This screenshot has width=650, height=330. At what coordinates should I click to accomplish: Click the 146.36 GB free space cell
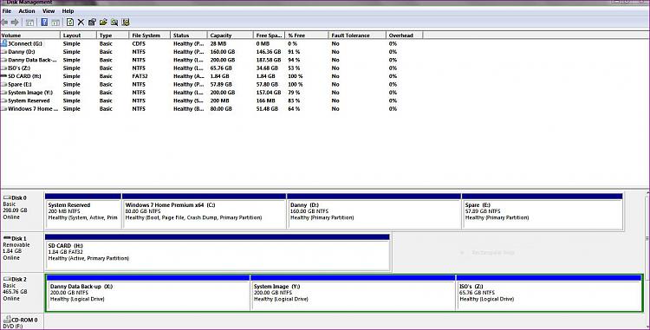(269, 52)
